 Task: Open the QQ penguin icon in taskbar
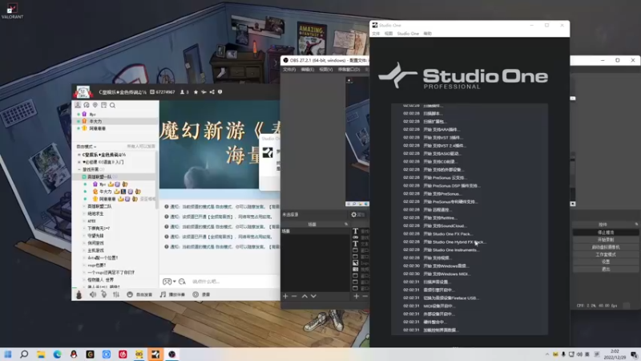[74, 354]
